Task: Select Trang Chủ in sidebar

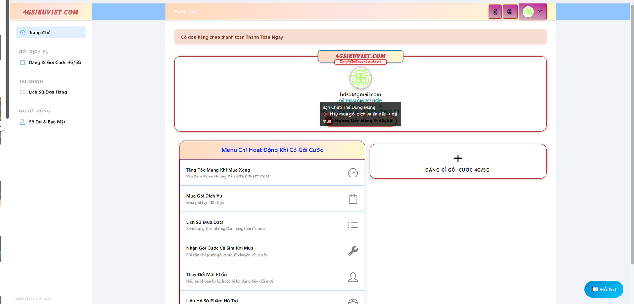Action: tap(51, 32)
